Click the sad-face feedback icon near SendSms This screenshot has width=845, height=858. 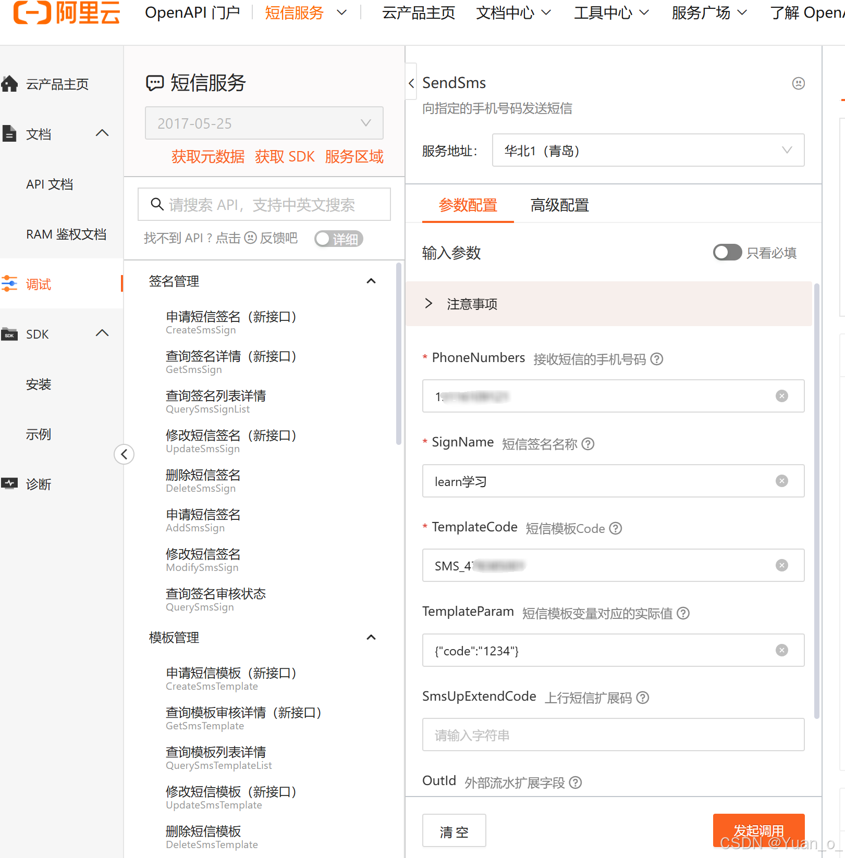click(x=798, y=83)
